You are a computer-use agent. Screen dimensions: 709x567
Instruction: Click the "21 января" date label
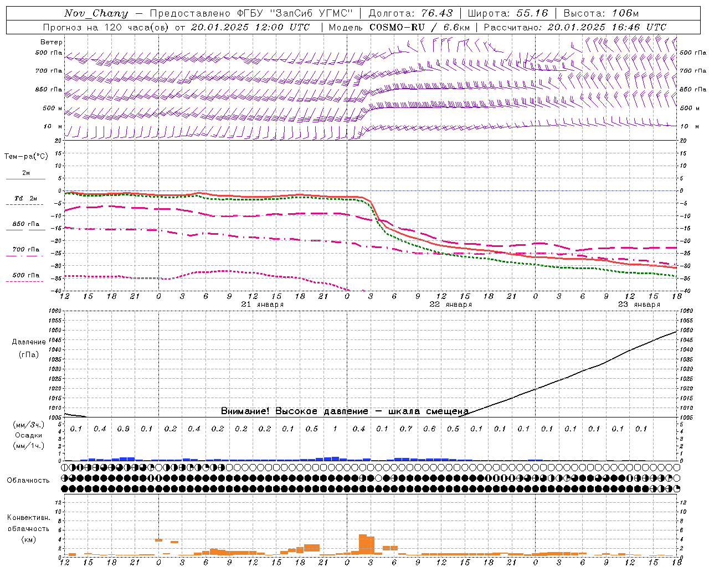(263, 305)
